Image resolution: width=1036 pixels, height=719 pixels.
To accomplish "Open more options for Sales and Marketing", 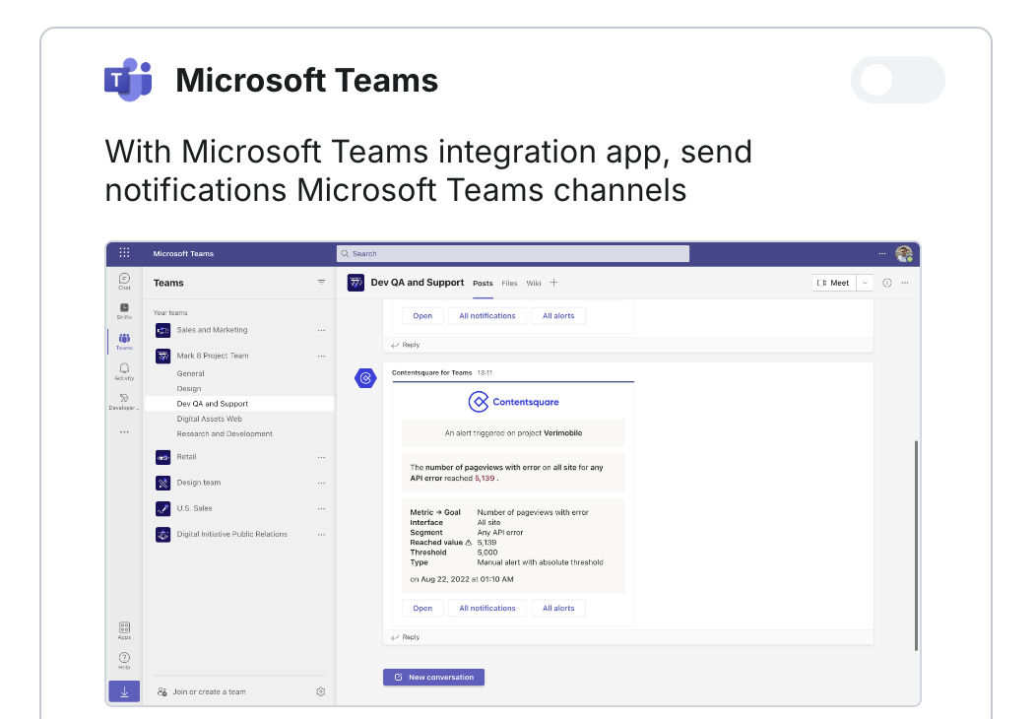I will (x=321, y=330).
